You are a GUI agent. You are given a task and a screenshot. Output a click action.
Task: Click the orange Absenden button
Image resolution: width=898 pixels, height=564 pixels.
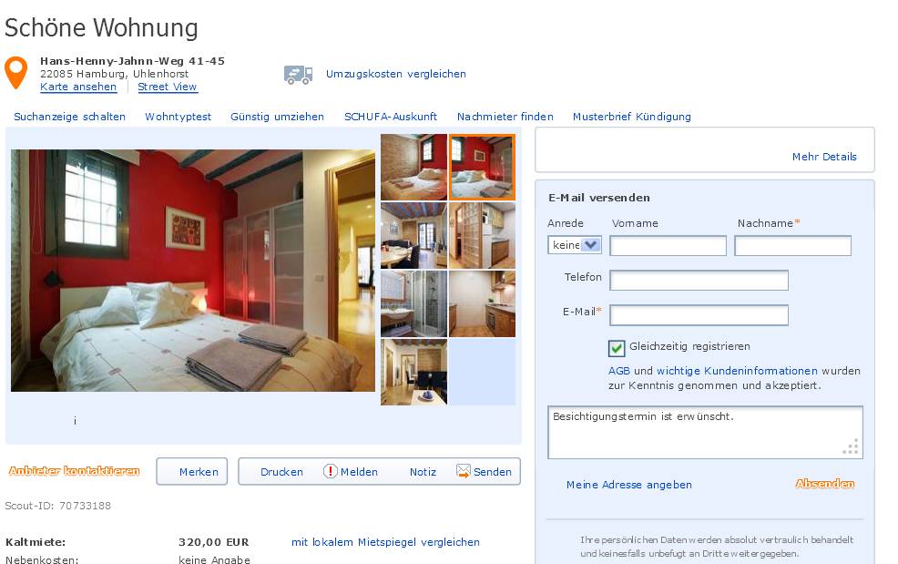click(825, 484)
